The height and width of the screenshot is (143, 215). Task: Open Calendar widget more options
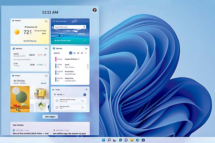tap(86, 49)
